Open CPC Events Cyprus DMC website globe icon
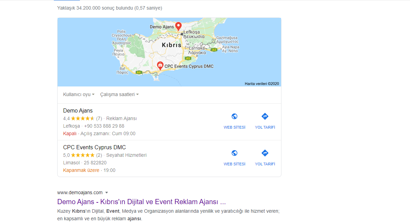 [x=234, y=153]
